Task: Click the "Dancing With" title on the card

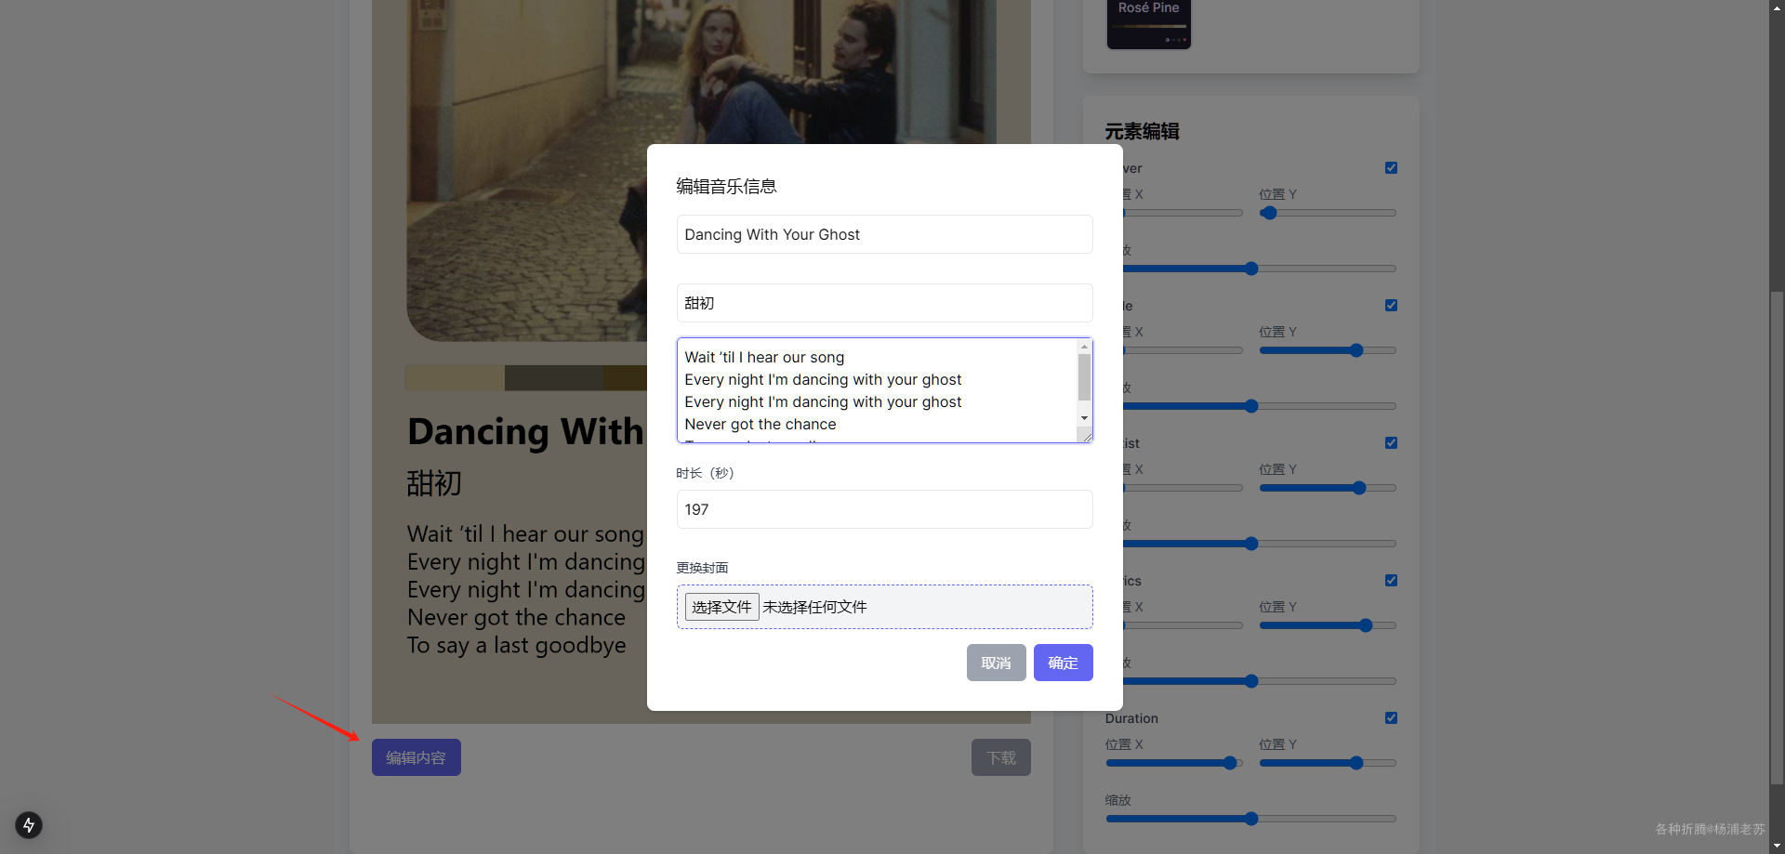Action: [525, 431]
